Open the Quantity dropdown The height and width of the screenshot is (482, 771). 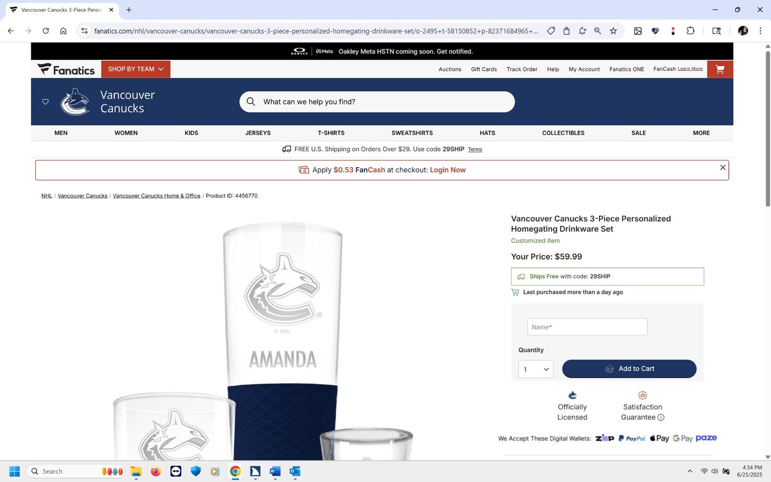536,369
